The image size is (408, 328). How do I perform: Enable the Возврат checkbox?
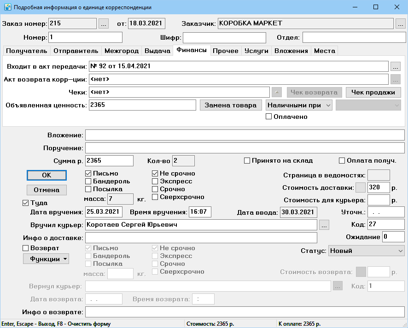coord(25,248)
